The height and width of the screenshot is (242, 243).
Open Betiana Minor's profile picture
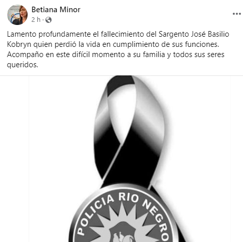[17, 15]
